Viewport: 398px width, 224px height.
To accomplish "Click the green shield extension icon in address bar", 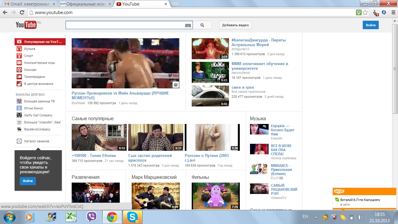I will point(359,13).
